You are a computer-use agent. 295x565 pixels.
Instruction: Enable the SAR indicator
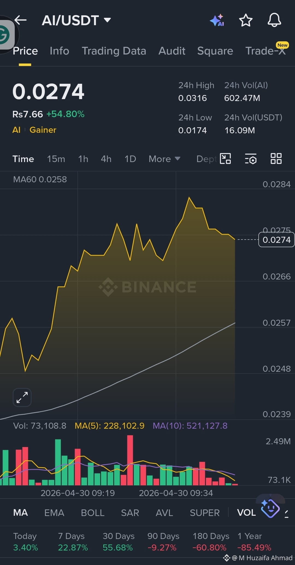coord(130,513)
